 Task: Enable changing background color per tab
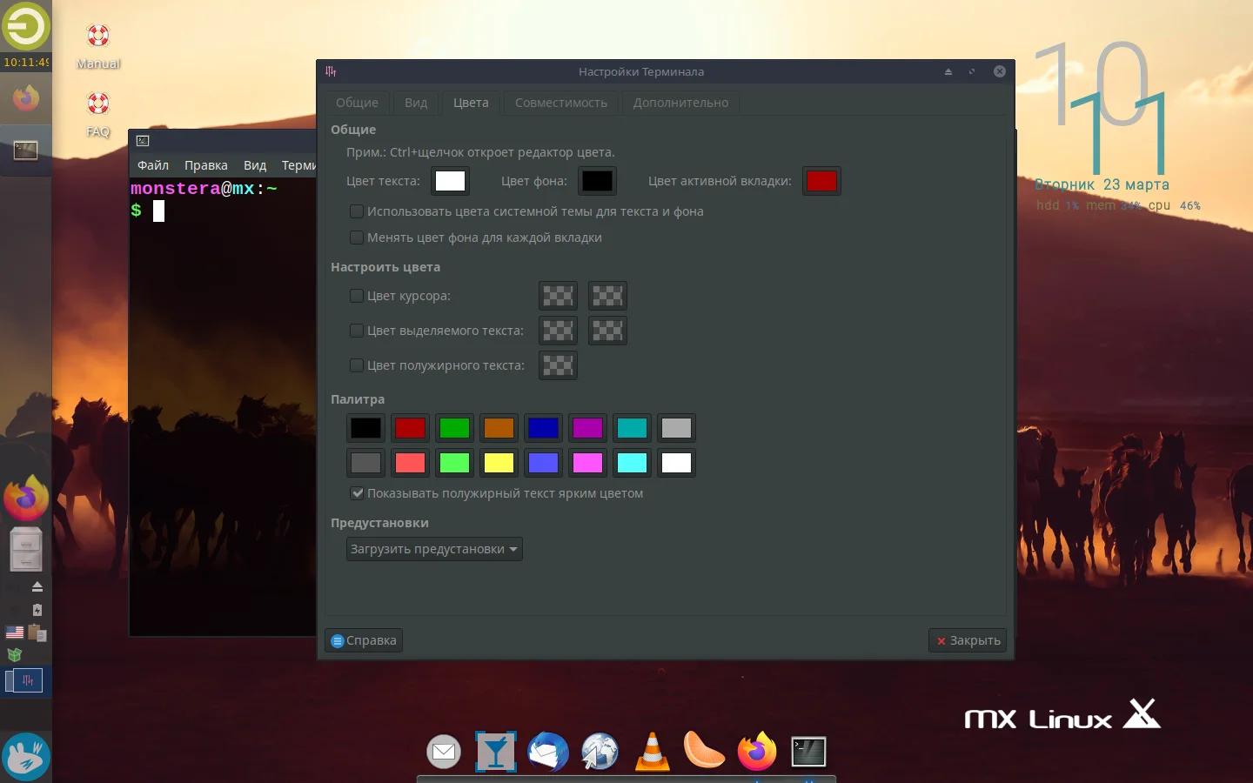(x=357, y=238)
